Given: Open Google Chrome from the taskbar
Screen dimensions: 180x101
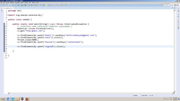Looking at the screenshot, I should coord(8,99).
